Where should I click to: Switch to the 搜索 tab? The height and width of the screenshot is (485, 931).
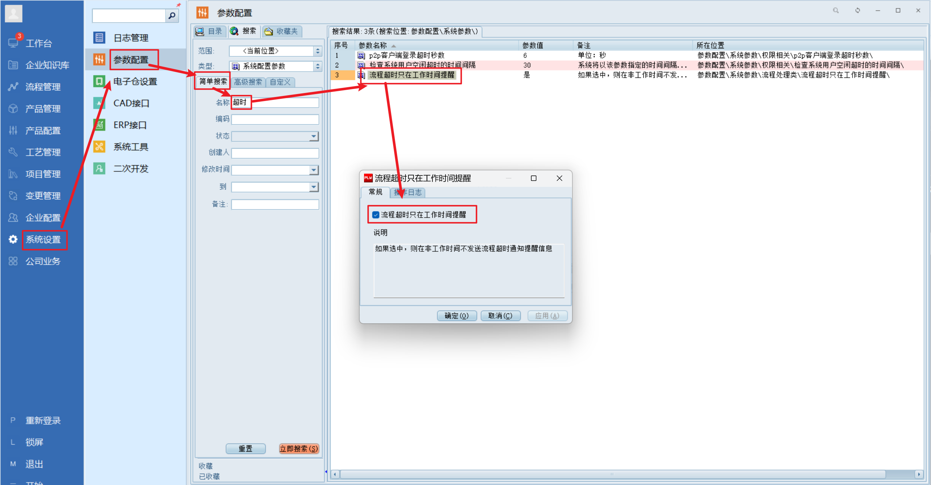[x=244, y=31]
